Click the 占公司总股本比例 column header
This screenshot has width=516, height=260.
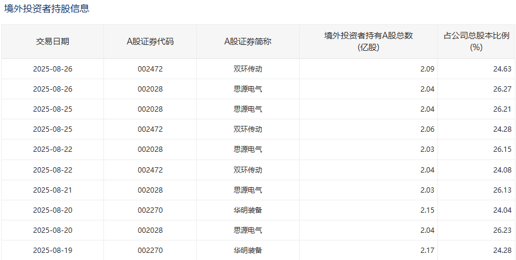tap(476, 41)
